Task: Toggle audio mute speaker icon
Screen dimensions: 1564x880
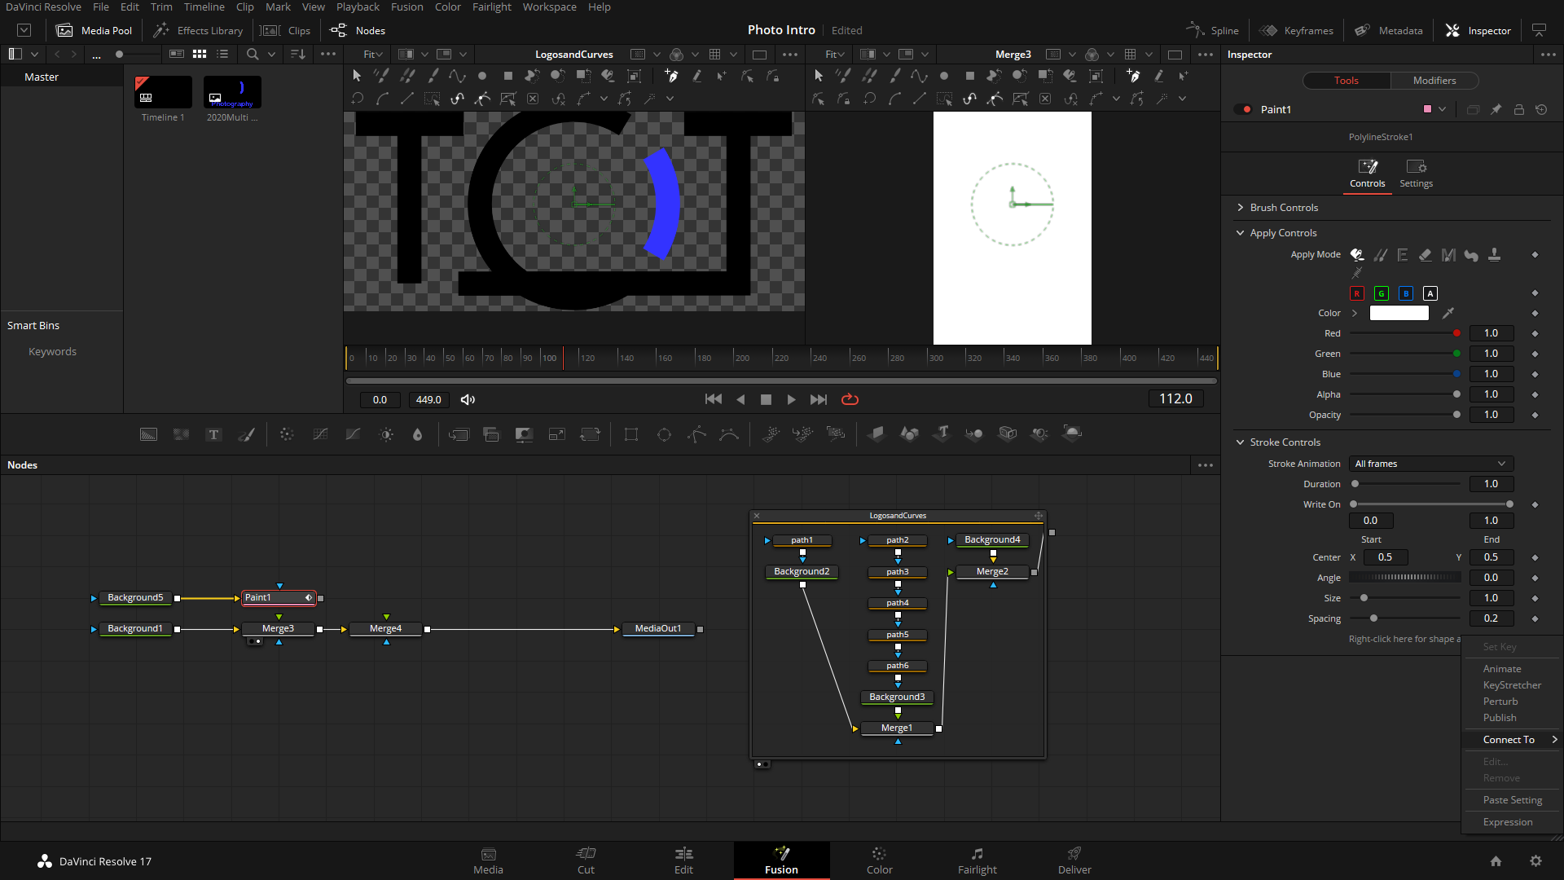Action: pos(468,399)
